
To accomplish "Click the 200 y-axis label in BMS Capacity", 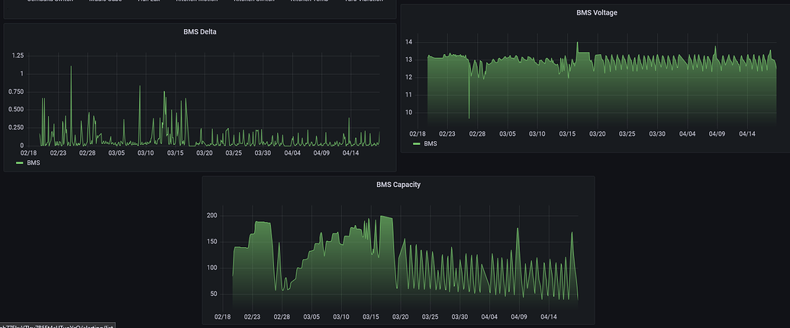I will (x=212, y=216).
